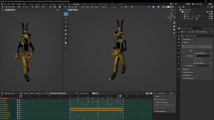Open Marker menu in Action Editor
Viewport: 214px width, 120px height.
(x=31, y=93)
